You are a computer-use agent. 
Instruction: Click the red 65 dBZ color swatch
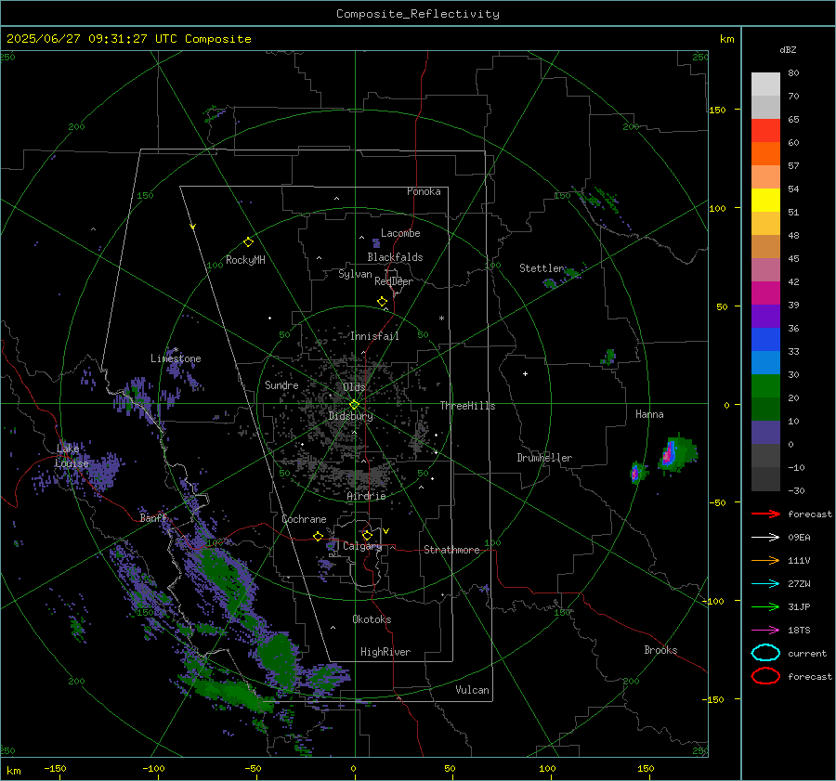click(x=765, y=130)
